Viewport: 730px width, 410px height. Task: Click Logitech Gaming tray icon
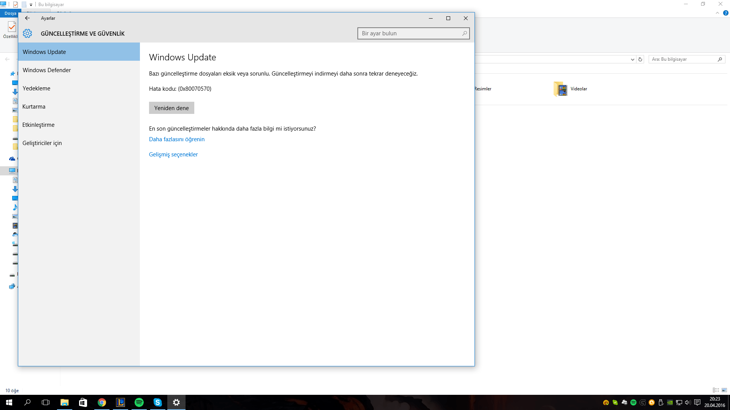click(x=643, y=402)
